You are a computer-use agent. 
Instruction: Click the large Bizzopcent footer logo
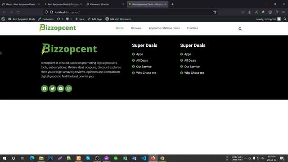[x=69, y=49]
